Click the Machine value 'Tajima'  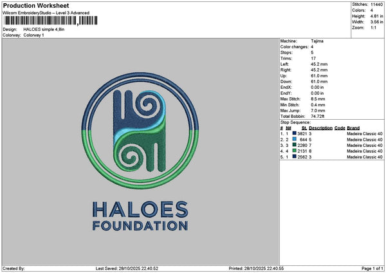pyautogui.click(x=317, y=41)
